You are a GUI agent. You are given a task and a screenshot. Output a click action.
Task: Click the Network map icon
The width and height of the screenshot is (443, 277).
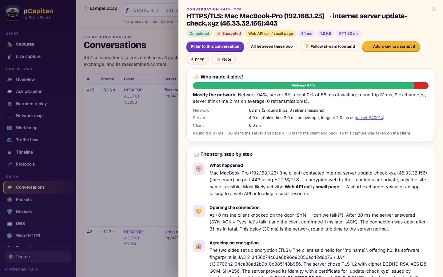[x=10, y=116]
